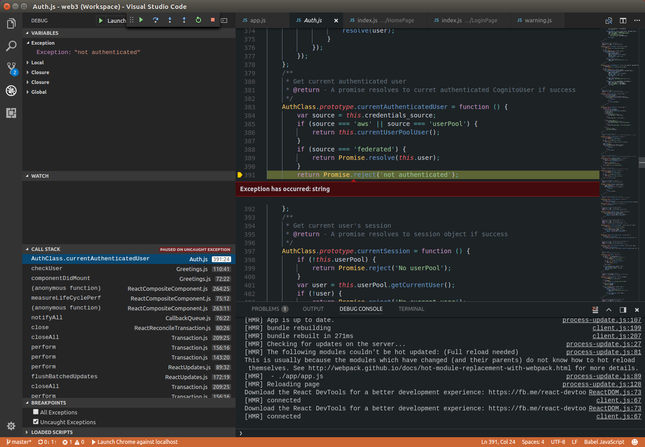Open debug console icon beside debug toolbar
Screen dimensions: 645x447
tap(224, 21)
